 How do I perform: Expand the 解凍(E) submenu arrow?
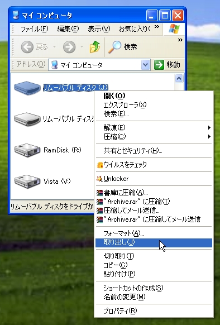209,127
